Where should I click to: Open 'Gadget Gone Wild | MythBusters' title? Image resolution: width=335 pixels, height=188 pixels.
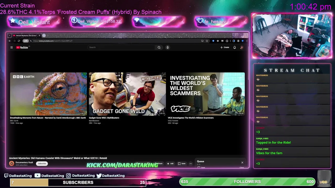pyautogui.click(x=104, y=118)
